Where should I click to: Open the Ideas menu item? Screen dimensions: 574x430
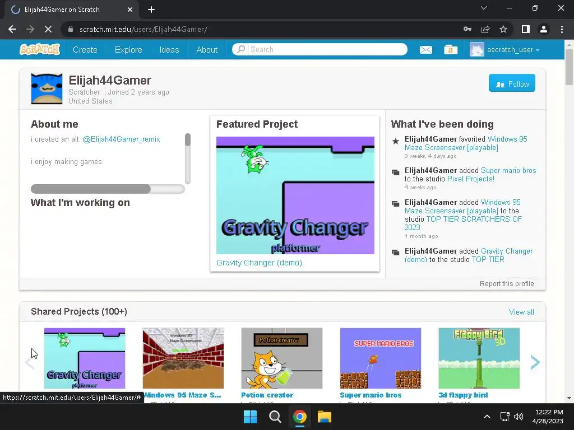[169, 50]
